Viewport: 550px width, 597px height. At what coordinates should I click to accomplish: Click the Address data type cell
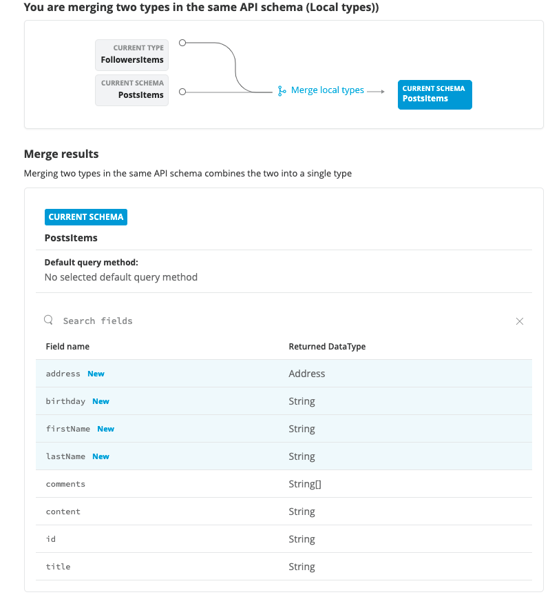(307, 374)
